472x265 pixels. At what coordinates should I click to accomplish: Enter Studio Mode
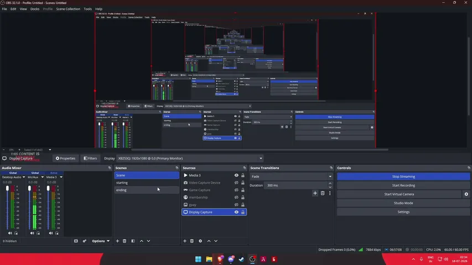[x=403, y=203]
